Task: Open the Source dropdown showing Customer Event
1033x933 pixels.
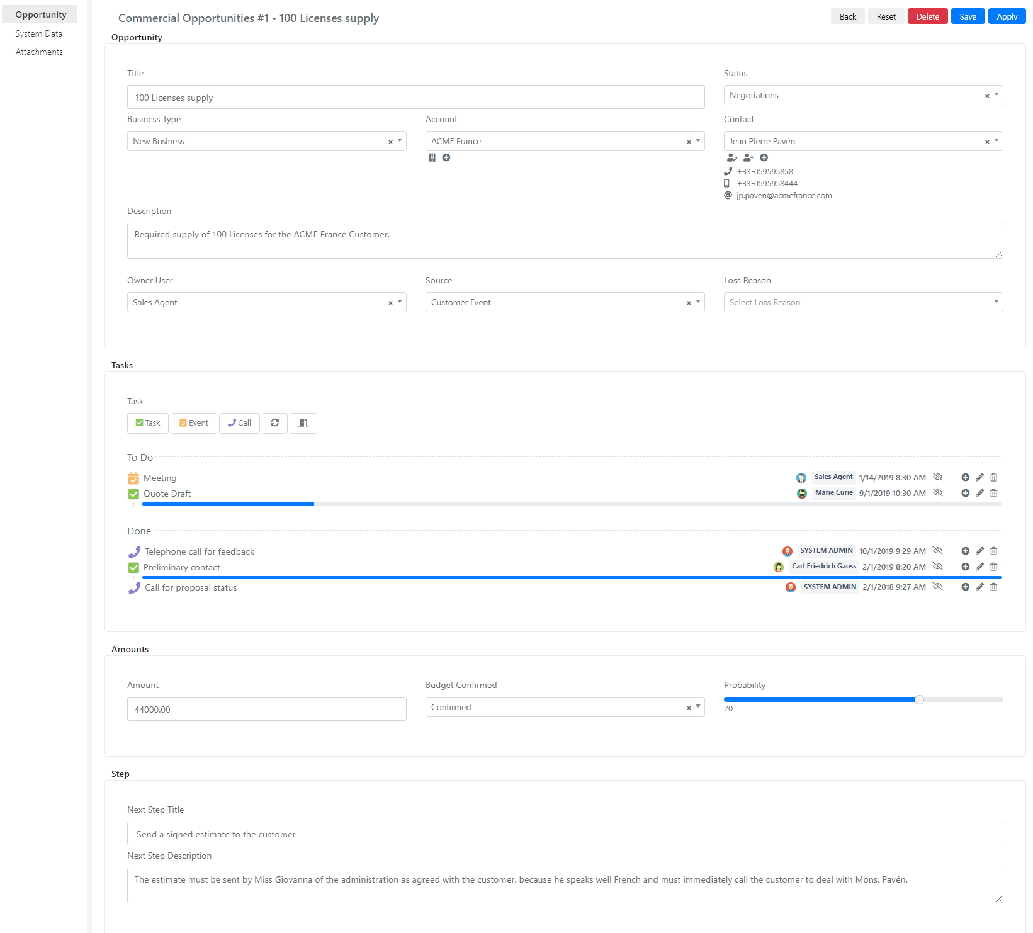Action: pyautogui.click(x=565, y=302)
